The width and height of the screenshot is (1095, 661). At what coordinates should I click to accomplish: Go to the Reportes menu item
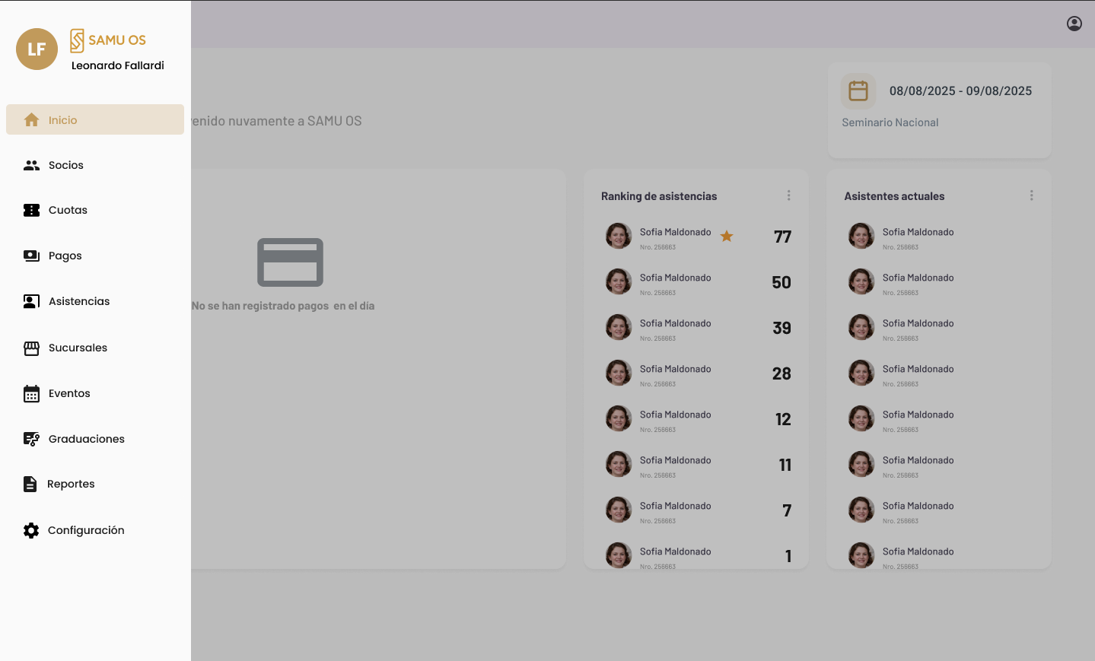click(71, 485)
